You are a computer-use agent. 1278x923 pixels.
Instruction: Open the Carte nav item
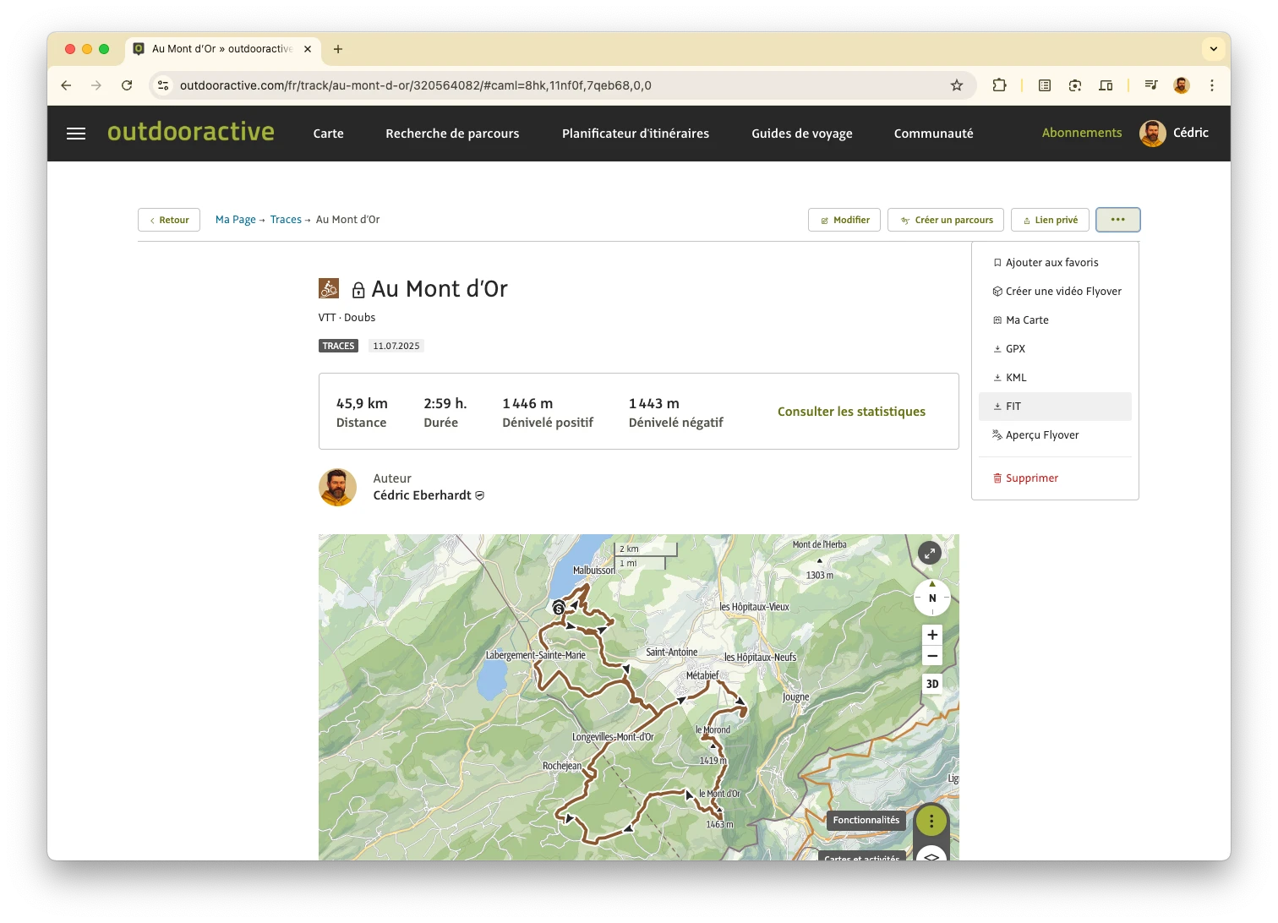tap(328, 134)
